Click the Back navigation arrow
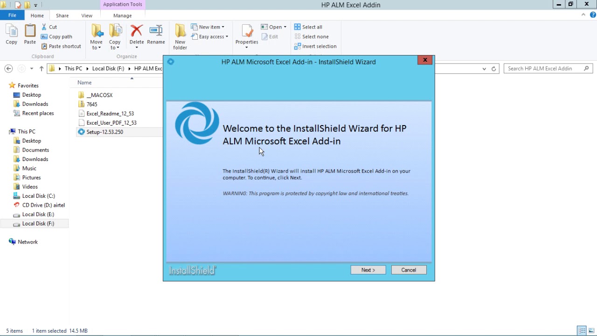 8,69
